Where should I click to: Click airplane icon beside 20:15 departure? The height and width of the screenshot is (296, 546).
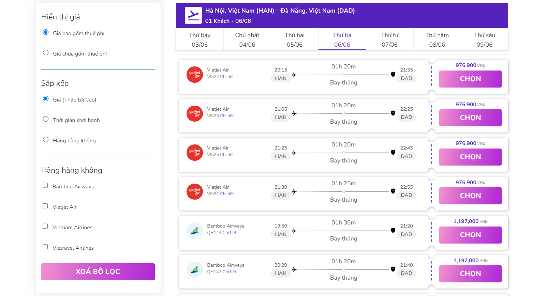(294, 75)
